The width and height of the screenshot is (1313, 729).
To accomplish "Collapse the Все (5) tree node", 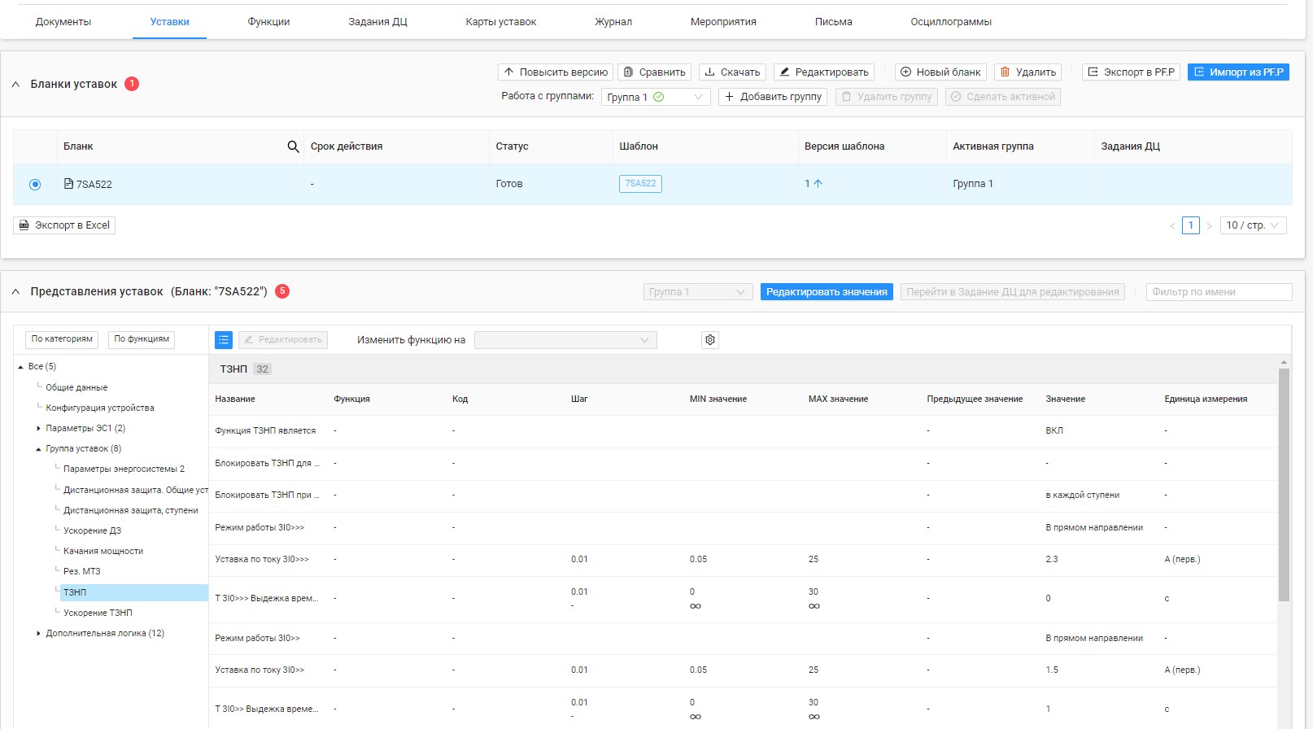I will [x=21, y=367].
